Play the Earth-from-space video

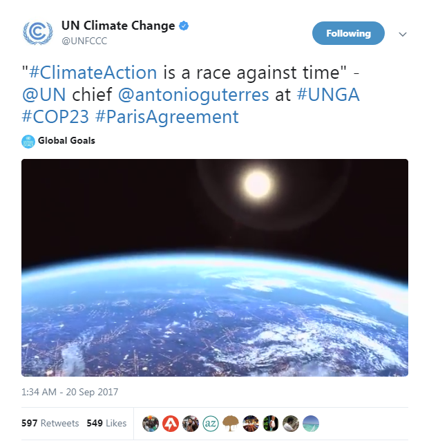pyautogui.click(x=215, y=267)
